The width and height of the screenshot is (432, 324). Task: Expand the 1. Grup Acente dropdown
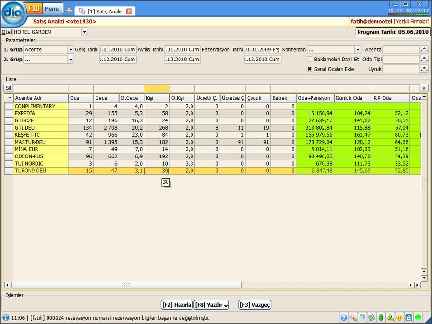point(71,49)
